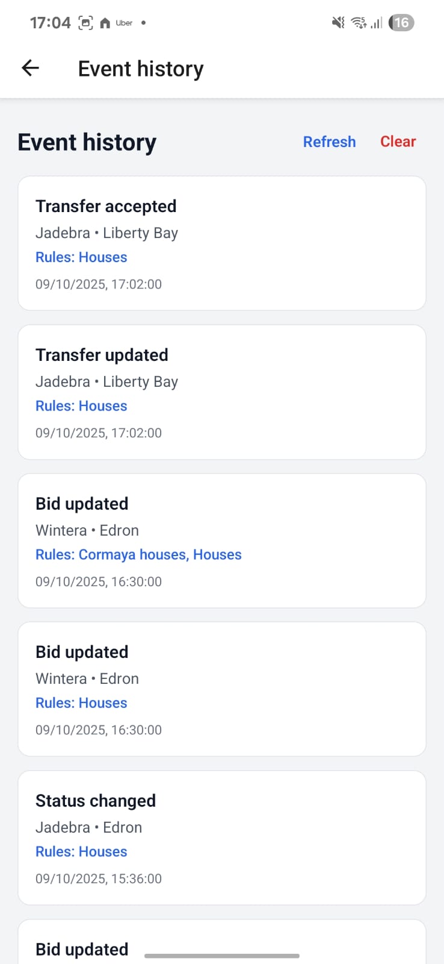444x964 pixels.
Task: Refresh the event history list
Action: (x=329, y=142)
